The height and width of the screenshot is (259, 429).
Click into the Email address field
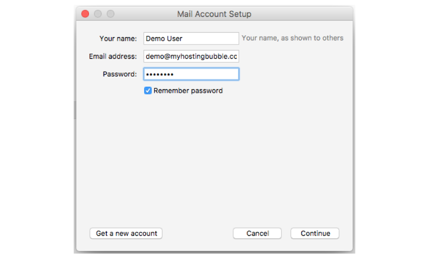tap(191, 57)
